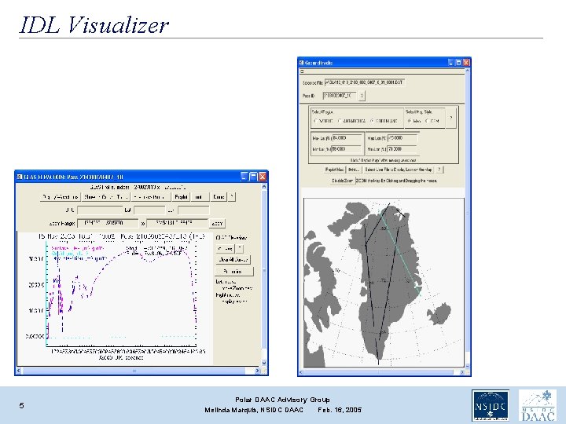Click the Curves selection box

(x=226, y=249)
